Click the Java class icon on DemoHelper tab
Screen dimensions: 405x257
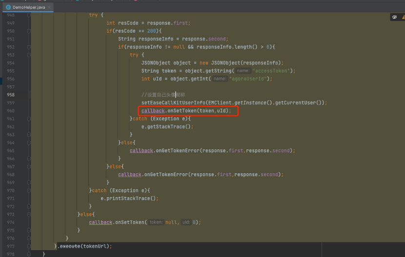click(8, 7)
